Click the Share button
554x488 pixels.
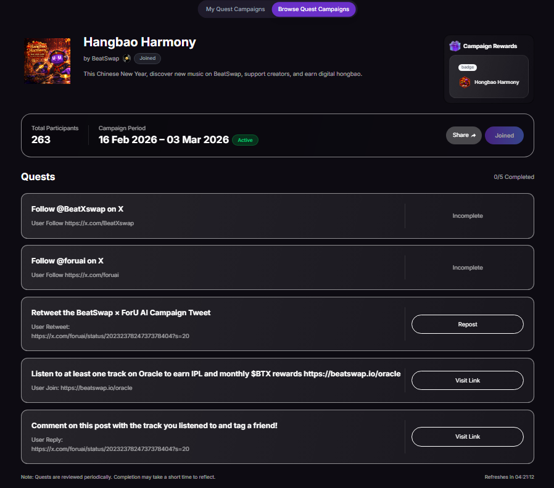(x=463, y=135)
